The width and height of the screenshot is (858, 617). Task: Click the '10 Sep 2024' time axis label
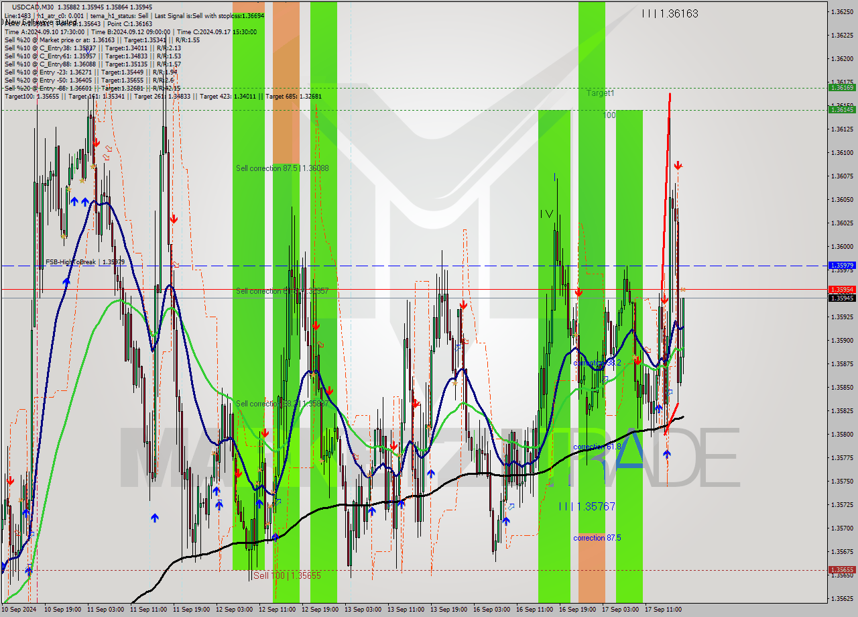pos(19,610)
